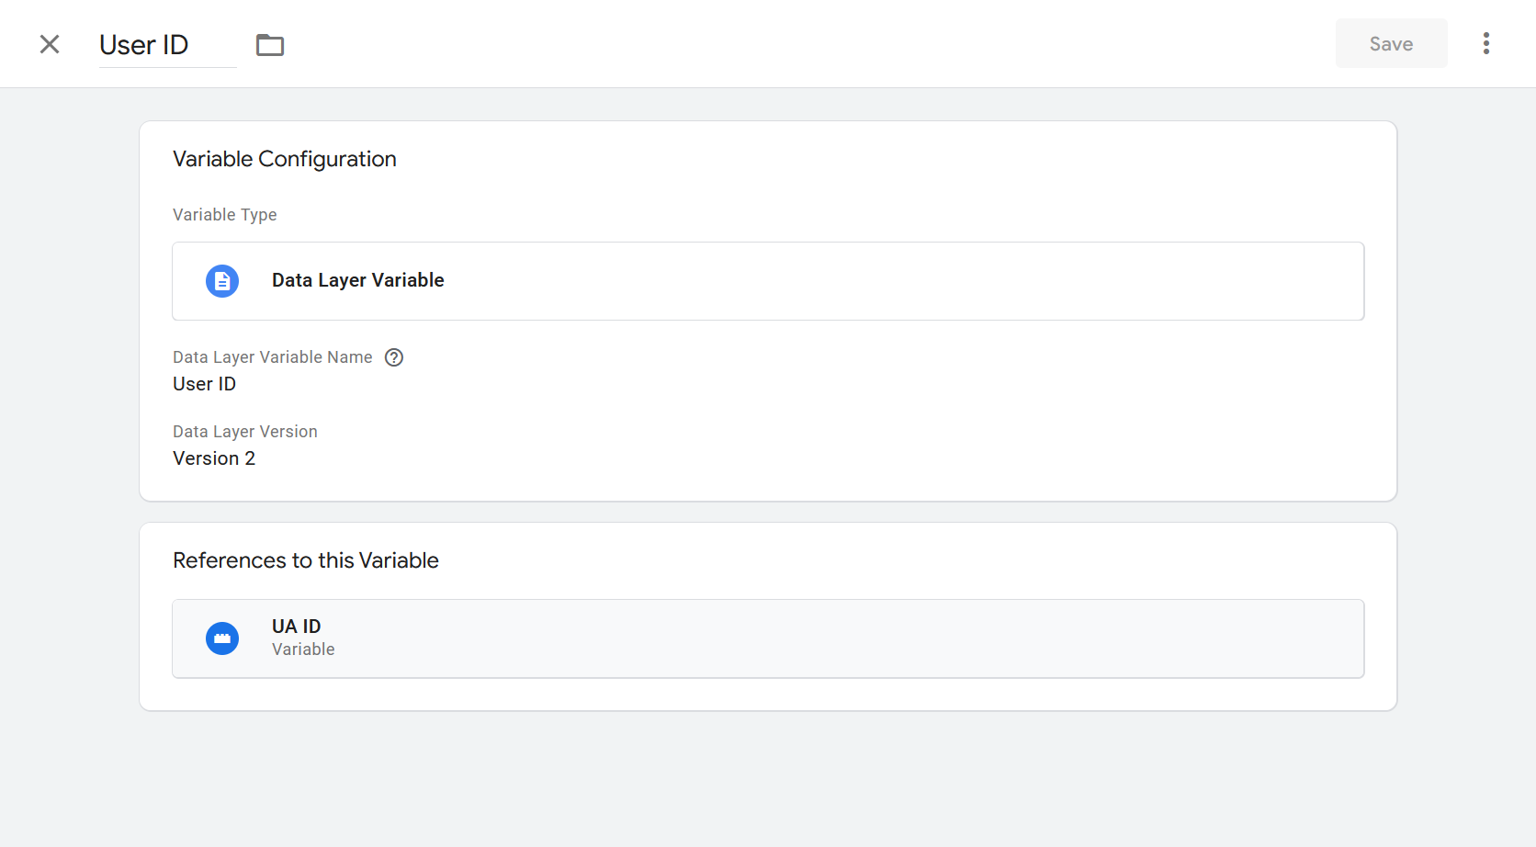
Task: Open the UA ID reference
Action: (x=296, y=627)
